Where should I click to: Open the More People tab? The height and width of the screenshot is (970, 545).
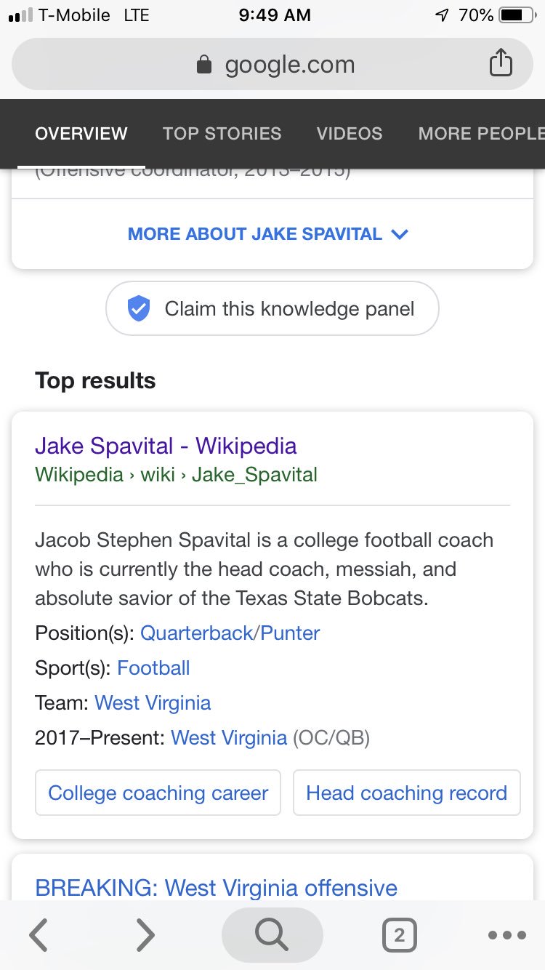pos(481,134)
